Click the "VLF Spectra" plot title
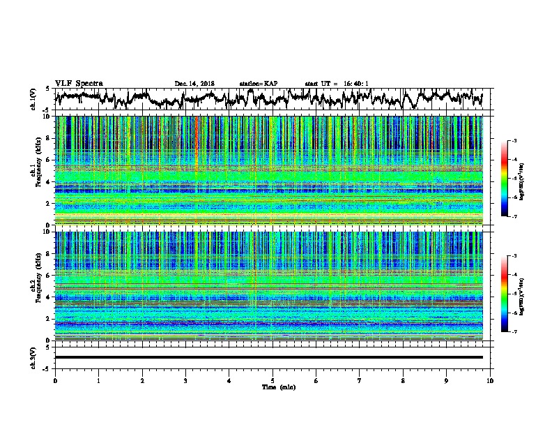This screenshot has height=427, width=552. click(x=79, y=84)
